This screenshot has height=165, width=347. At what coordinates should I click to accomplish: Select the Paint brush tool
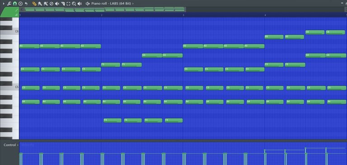coord(40,4)
